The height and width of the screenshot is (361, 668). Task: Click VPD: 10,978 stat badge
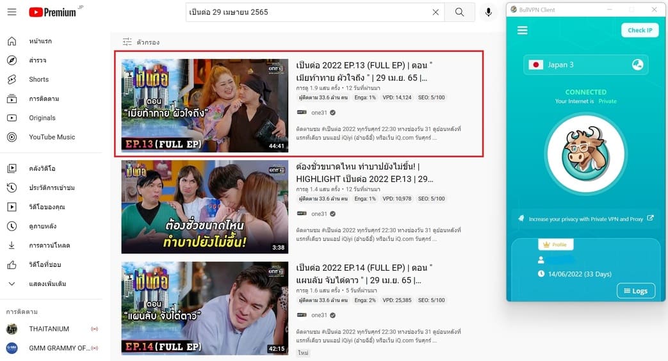pos(396,199)
